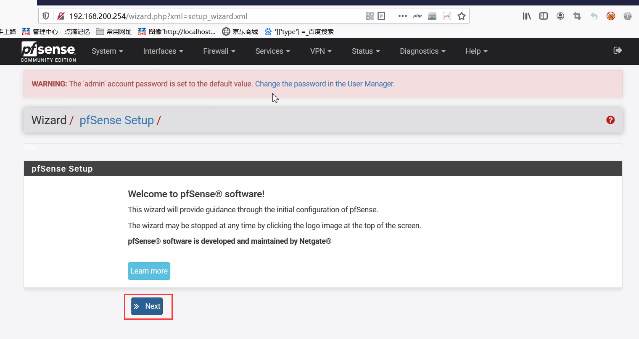Open the red help question mark icon
The image size is (639, 339).
pyautogui.click(x=610, y=120)
